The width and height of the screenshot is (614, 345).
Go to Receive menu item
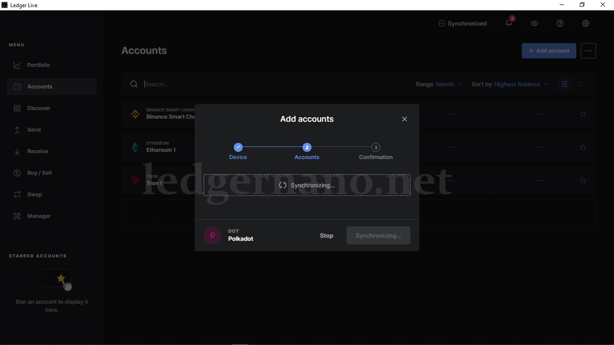[x=52, y=151]
